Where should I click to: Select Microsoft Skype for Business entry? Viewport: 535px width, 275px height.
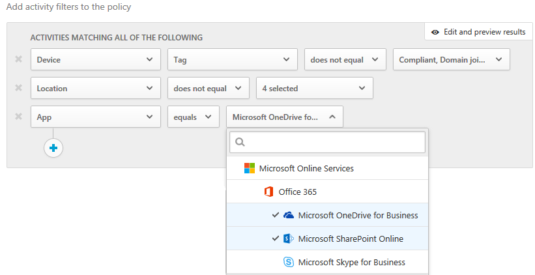(327, 262)
